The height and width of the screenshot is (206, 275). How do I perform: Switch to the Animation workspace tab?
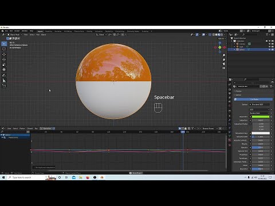click(x=99, y=31)
